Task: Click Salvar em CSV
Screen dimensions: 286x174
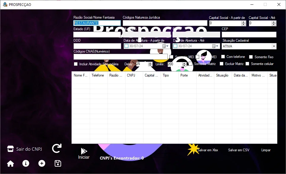Action: pyautogui.click(x=239, y=150)
